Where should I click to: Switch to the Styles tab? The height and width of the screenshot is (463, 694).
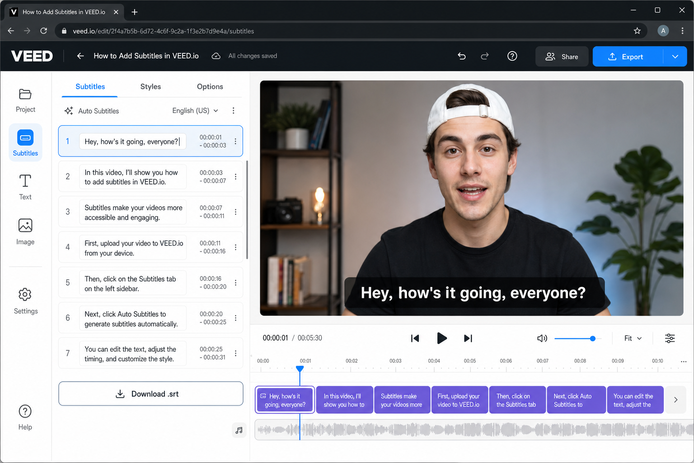150,87
